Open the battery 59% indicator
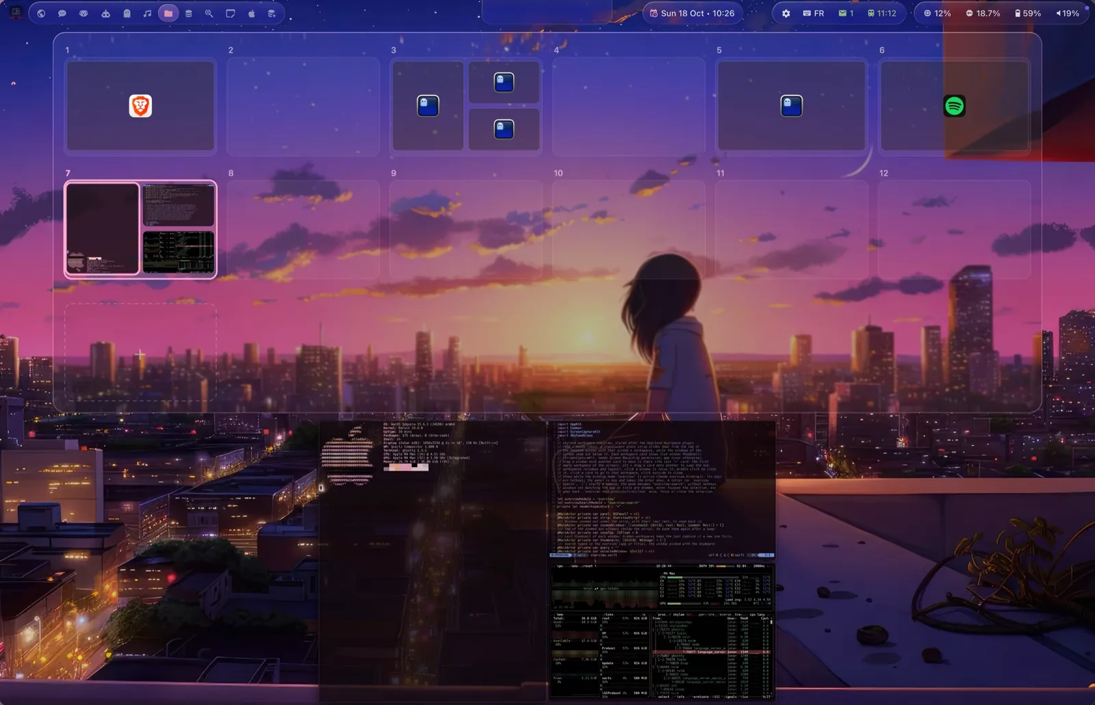Screen dimensions: 1095x705 1028,13
